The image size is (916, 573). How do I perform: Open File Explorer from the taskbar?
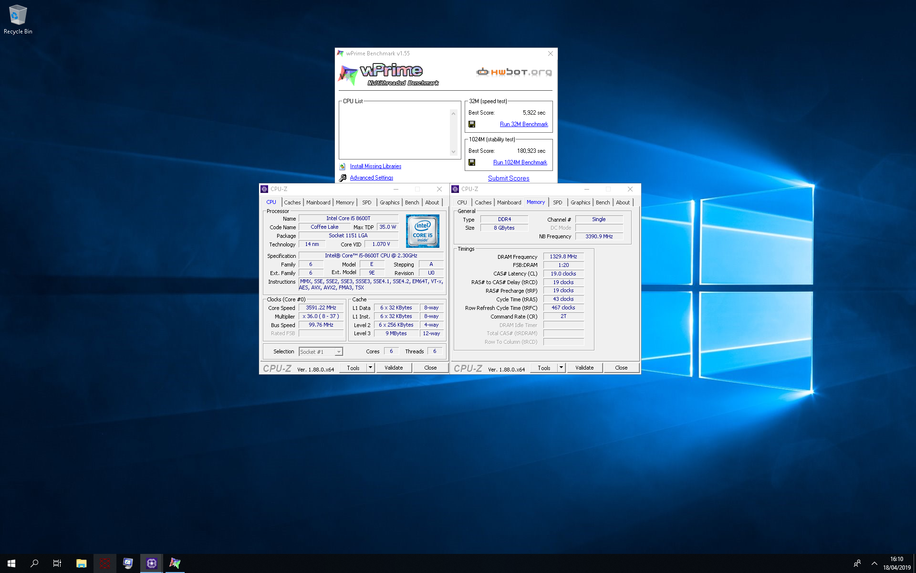pyautogui.click(x=81, y=563)
